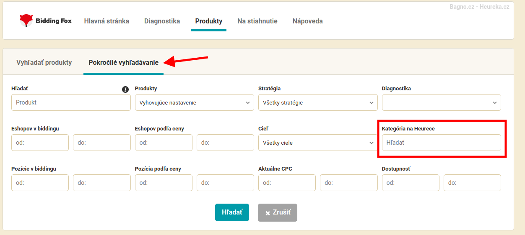Image resolution: width=525 pixels, height=235 pixels.
Task: Expand the Stratégia dropdown
Action: point(318,102)
